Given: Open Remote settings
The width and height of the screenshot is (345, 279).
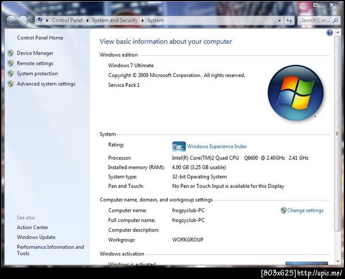Looking at the screenshot, I should (35, 64).
